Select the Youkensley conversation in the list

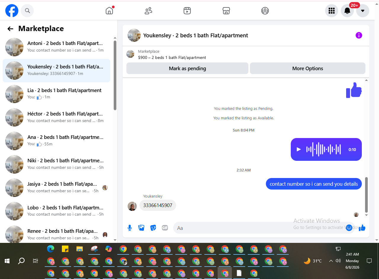[x=56, y=70]
